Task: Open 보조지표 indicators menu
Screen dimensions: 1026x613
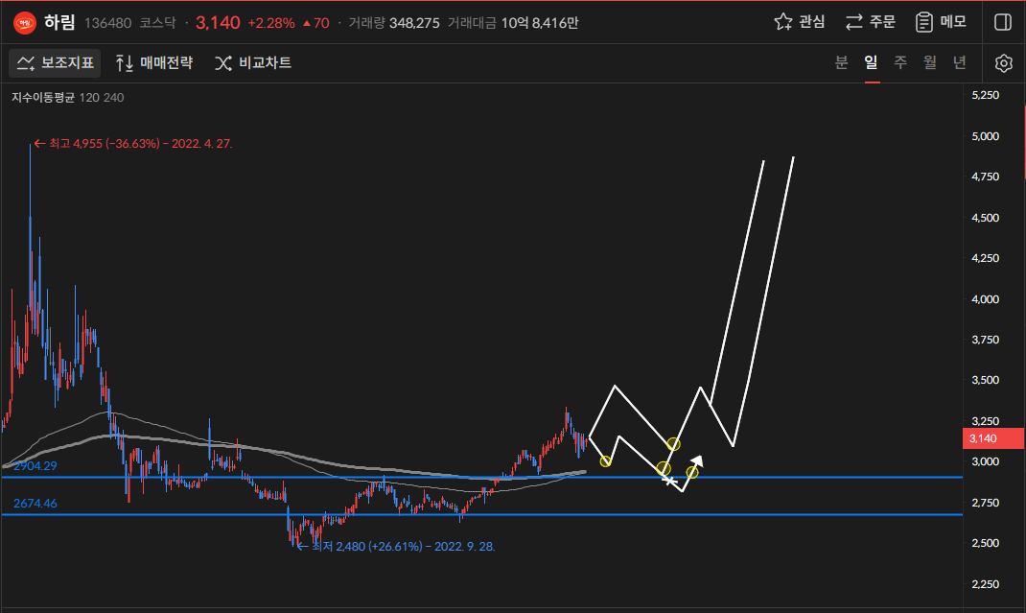Action: [55, 63]
